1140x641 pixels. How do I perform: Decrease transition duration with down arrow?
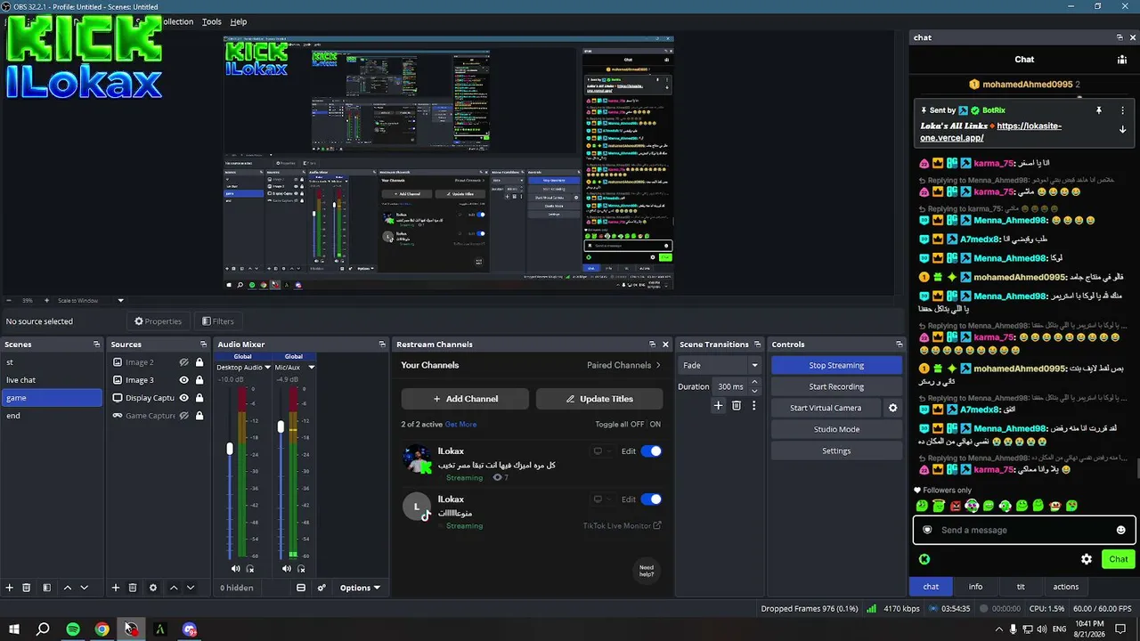754,391
